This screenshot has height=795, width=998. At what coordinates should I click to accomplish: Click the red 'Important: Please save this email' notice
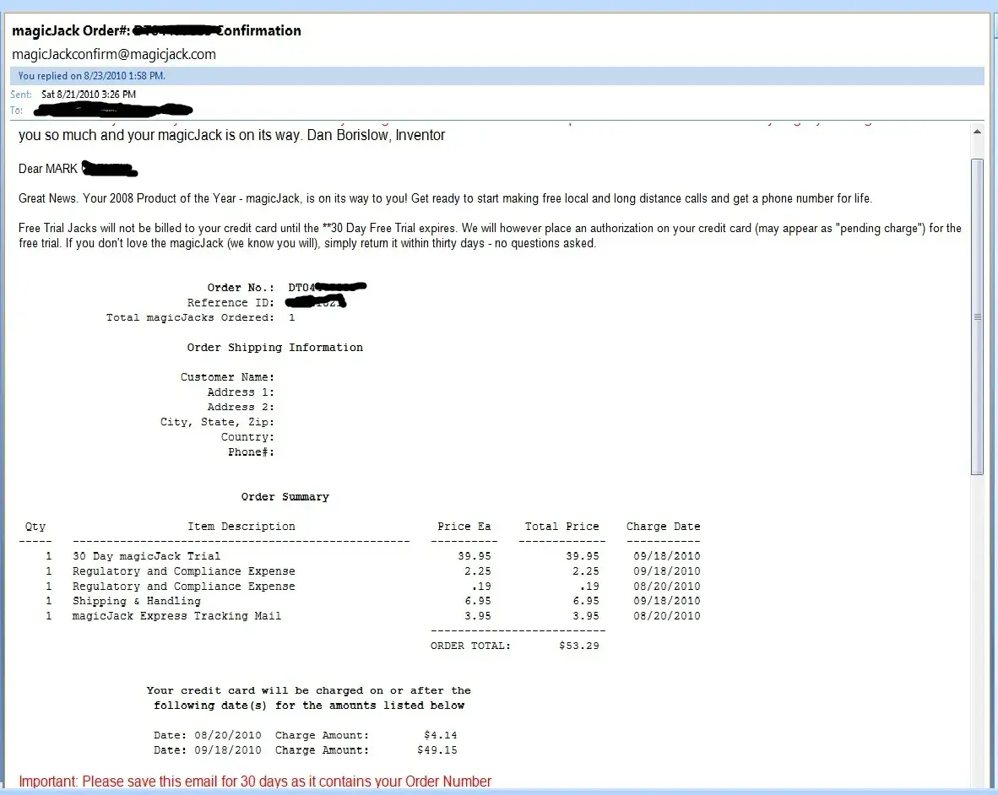(254, 781)
